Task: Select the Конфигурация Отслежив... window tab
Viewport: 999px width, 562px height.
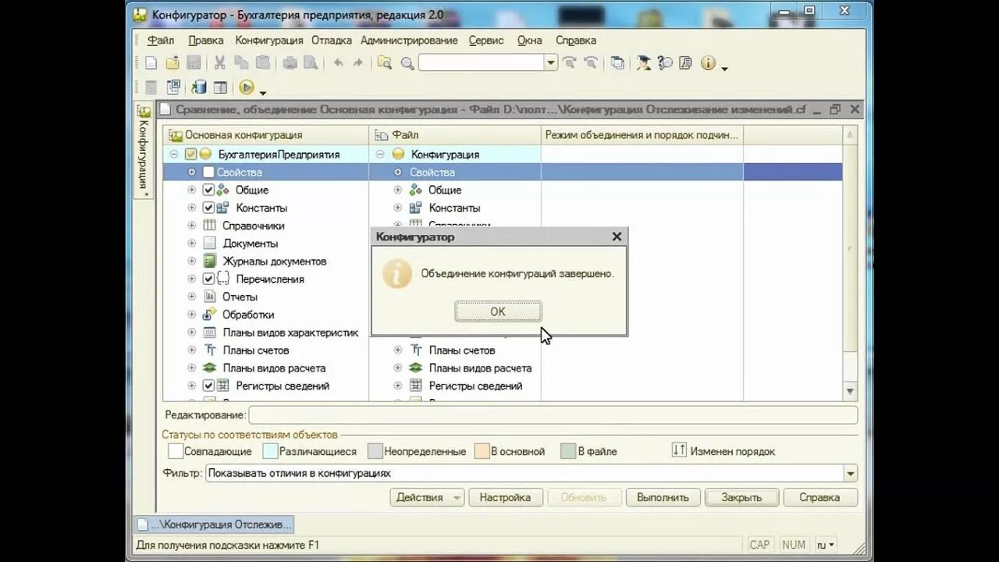Action: click(x=214, y=525)
